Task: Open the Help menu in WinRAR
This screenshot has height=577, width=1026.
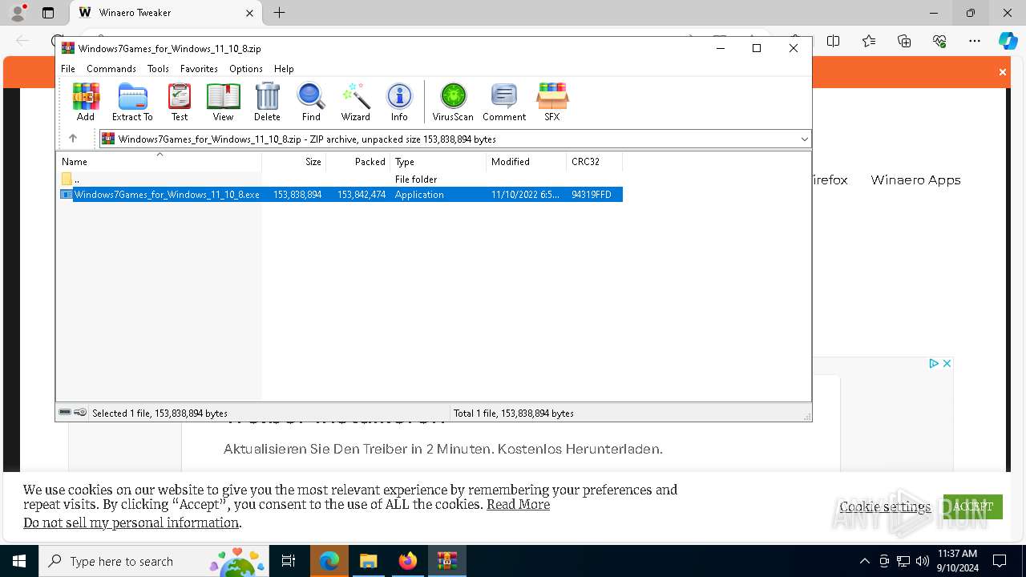Action: [284, 69]
